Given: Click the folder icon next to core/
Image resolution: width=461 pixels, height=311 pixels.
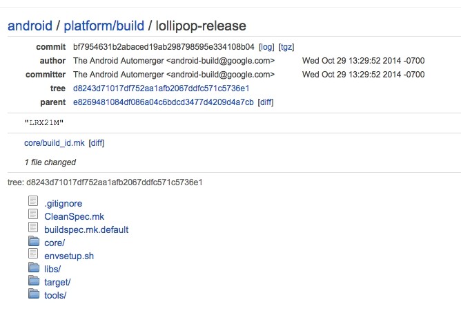Looking at the screenshot, I should [x=34, y=242].
